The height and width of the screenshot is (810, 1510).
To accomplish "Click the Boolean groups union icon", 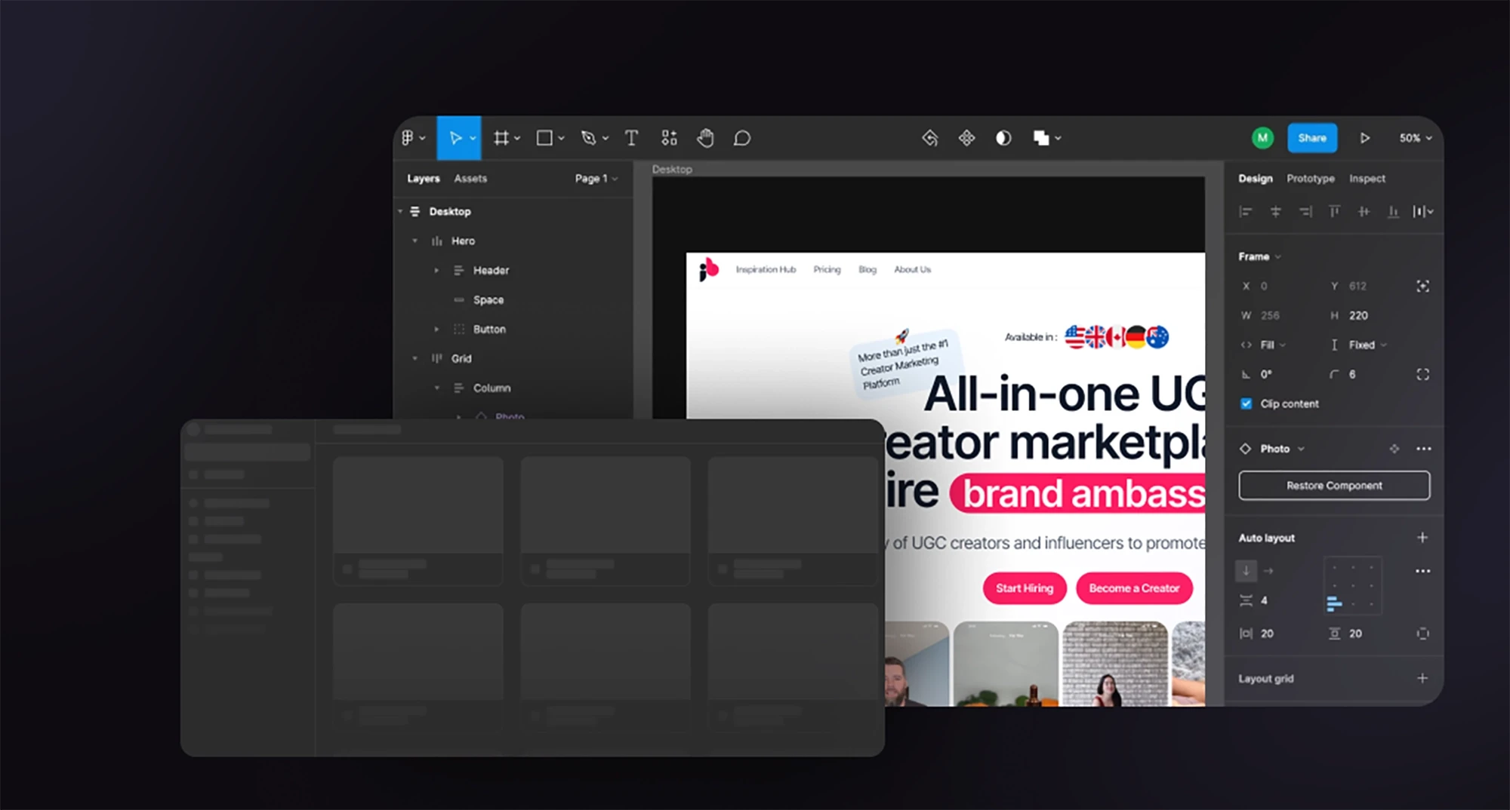I will pos(1041,138).
